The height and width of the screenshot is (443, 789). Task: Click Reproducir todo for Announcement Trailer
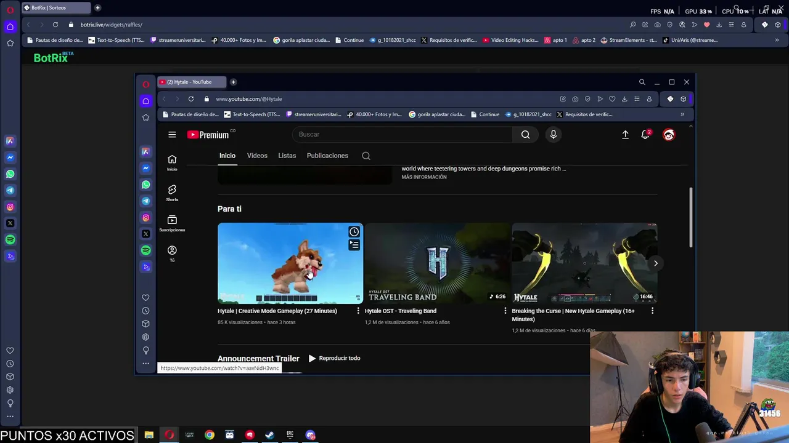334,358
